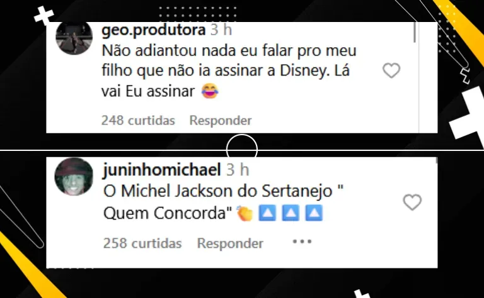The width and height of the screenshot is (484, 298).
Task: Like the juninhomichael comment with heart icon
Action: click(x=412, y=202)
